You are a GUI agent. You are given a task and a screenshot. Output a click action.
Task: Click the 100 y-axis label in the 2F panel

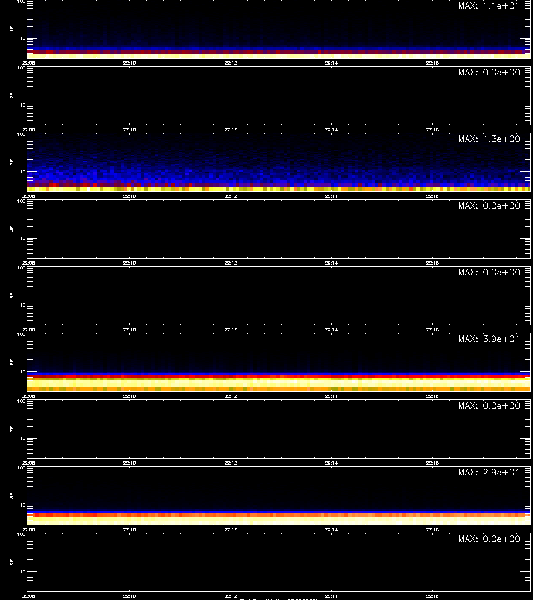pyautogui.click(x=22, y=68)
